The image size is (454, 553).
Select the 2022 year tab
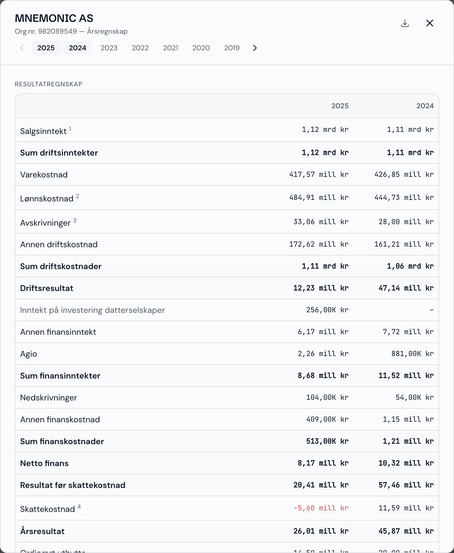click(x=140, y=48)
